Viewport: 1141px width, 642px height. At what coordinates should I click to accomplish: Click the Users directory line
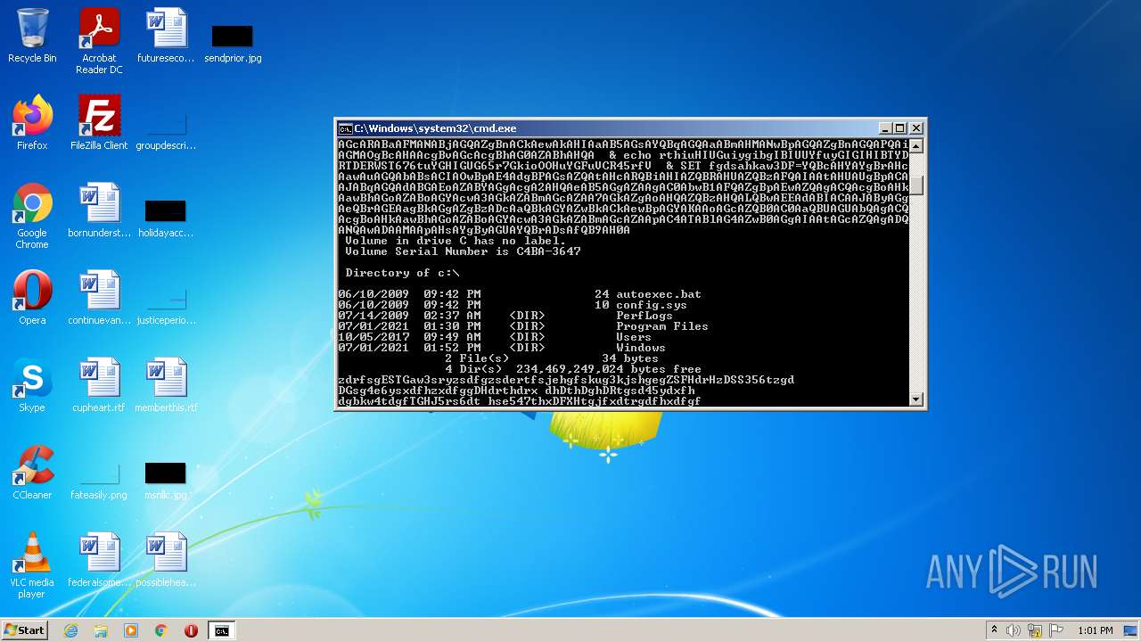(495, 337)
